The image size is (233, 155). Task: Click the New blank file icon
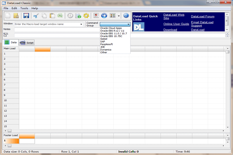point(8,16)
